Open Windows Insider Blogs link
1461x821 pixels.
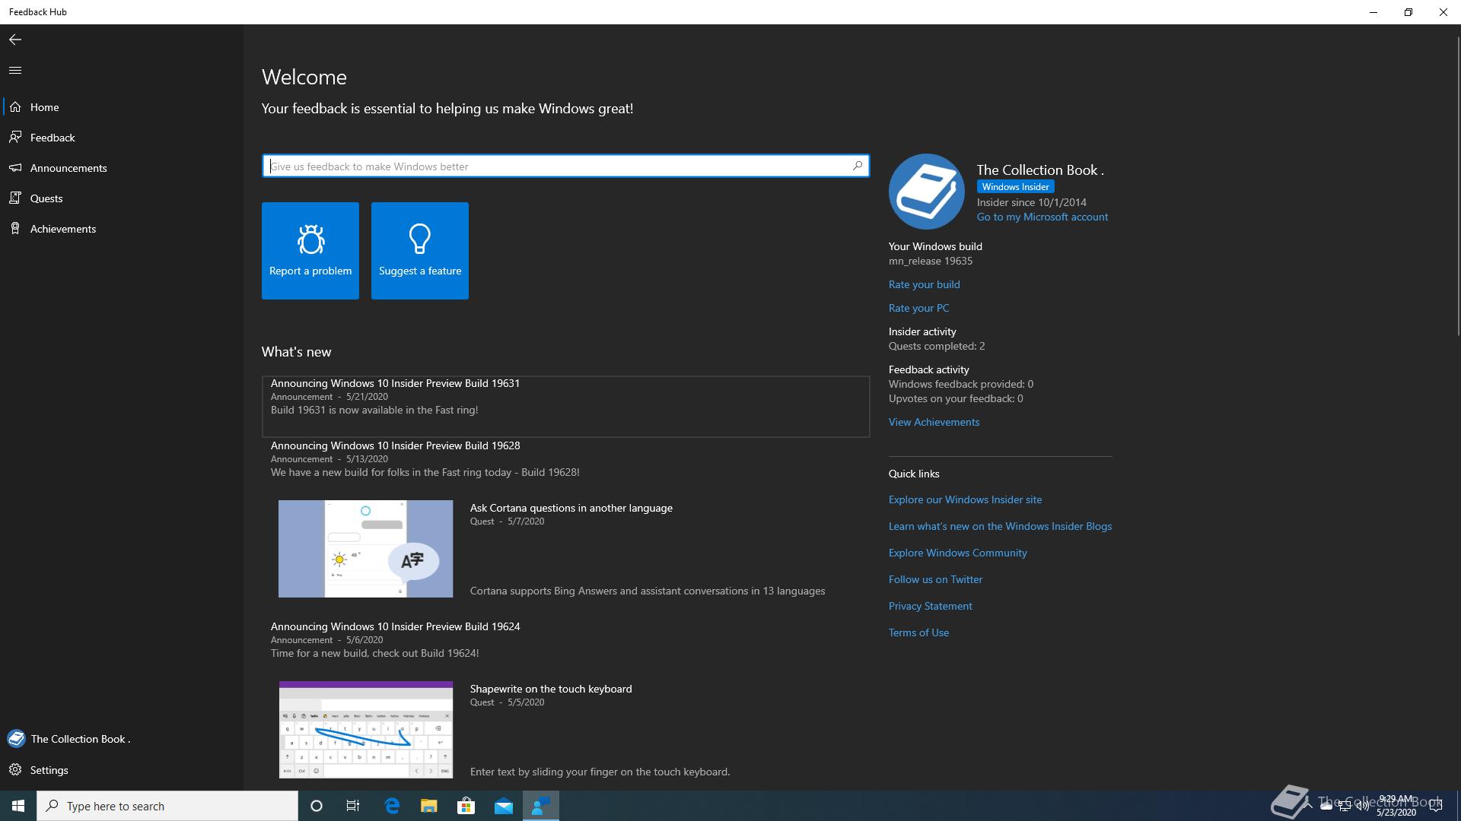coord(1000,526)
